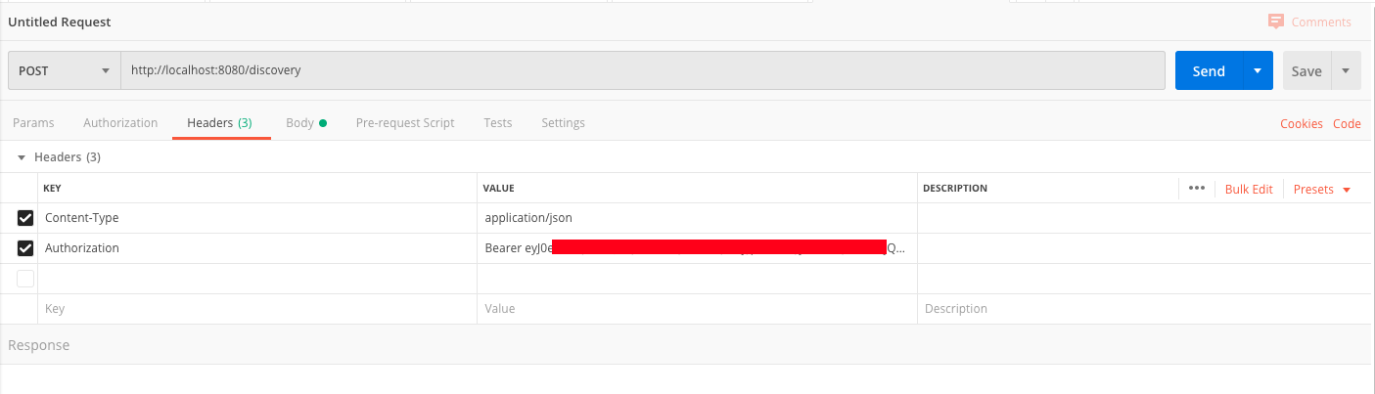
Task: Send the POST request
Action: [x=1209, y=70]
